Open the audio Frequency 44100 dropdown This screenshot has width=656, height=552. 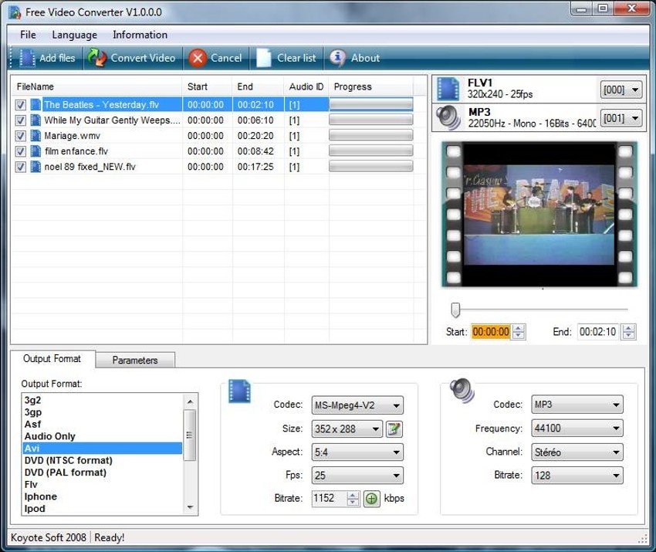pyautogui.click(x=577, y=428)
